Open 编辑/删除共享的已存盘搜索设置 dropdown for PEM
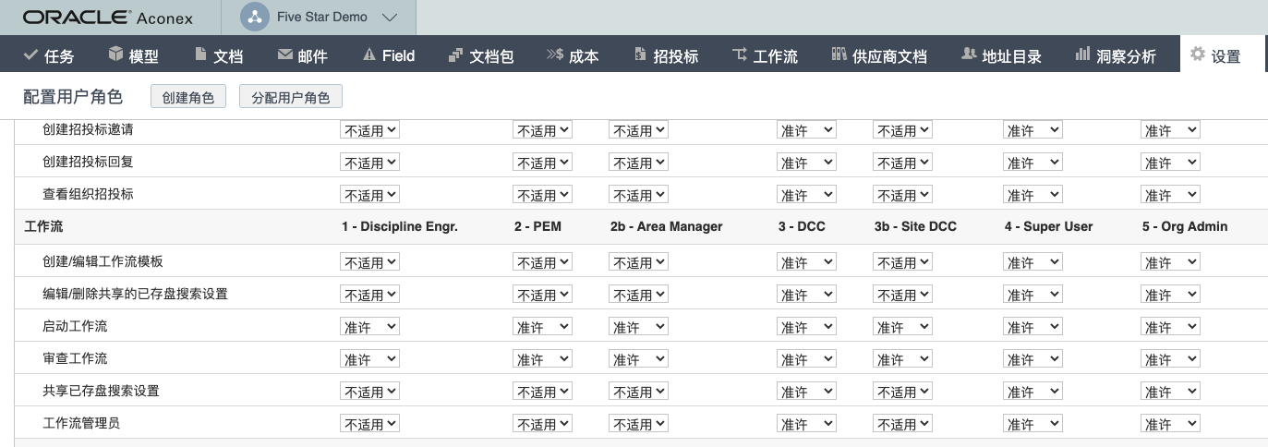1268x447 pixels. point(542,295)
